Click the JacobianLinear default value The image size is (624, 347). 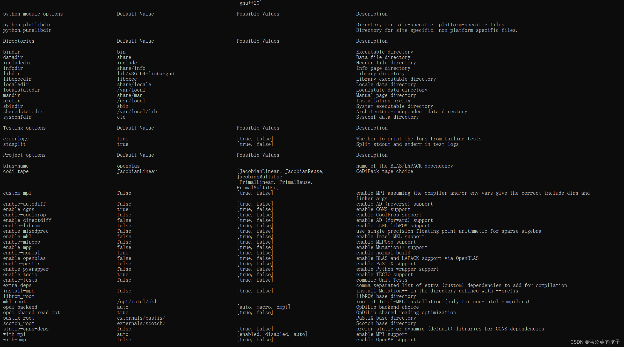tap(137, 171)
